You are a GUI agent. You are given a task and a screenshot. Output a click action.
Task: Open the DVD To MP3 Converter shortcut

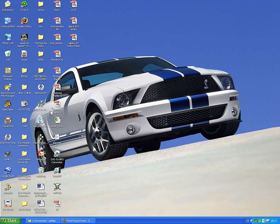point(57,154)
